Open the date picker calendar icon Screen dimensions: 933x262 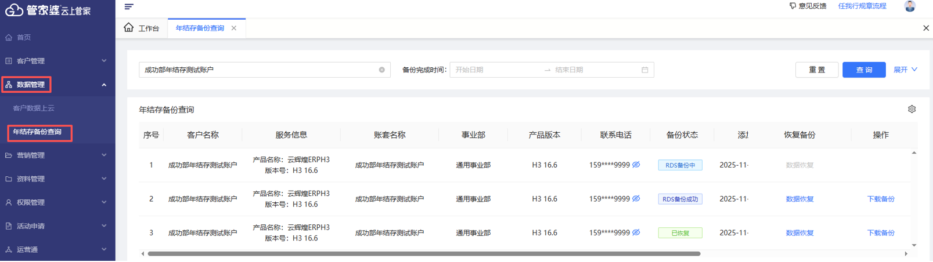[x=644, y=70]
